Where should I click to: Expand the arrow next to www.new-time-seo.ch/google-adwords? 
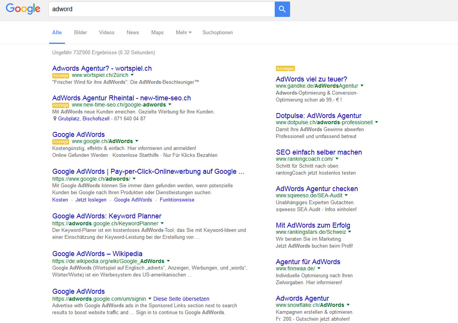click(x=170, y=105)
